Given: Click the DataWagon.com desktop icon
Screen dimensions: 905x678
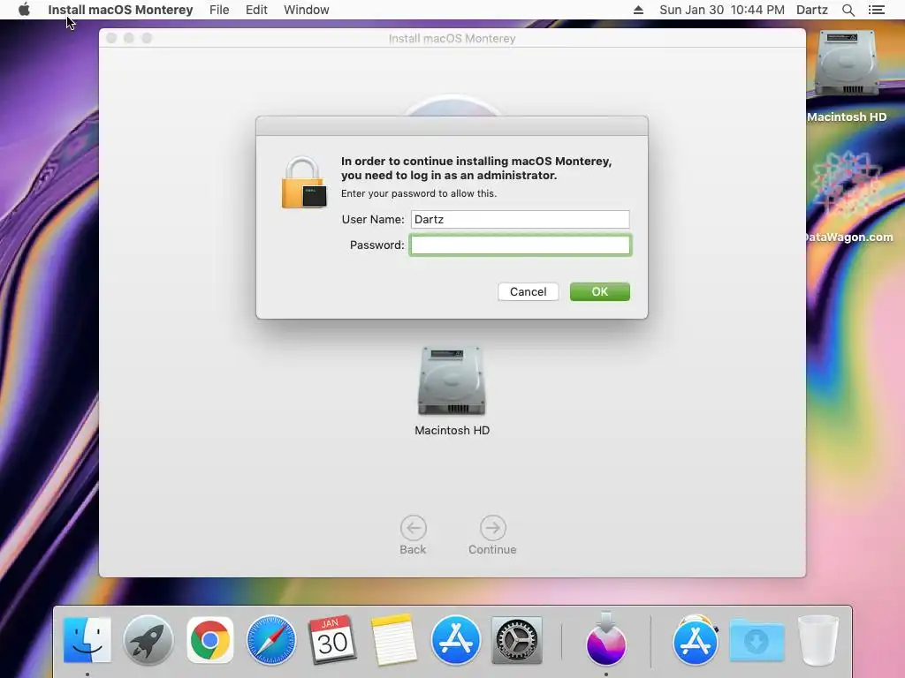Looking at the screenshot, I should pyautogui.click(x=847, y=185).
